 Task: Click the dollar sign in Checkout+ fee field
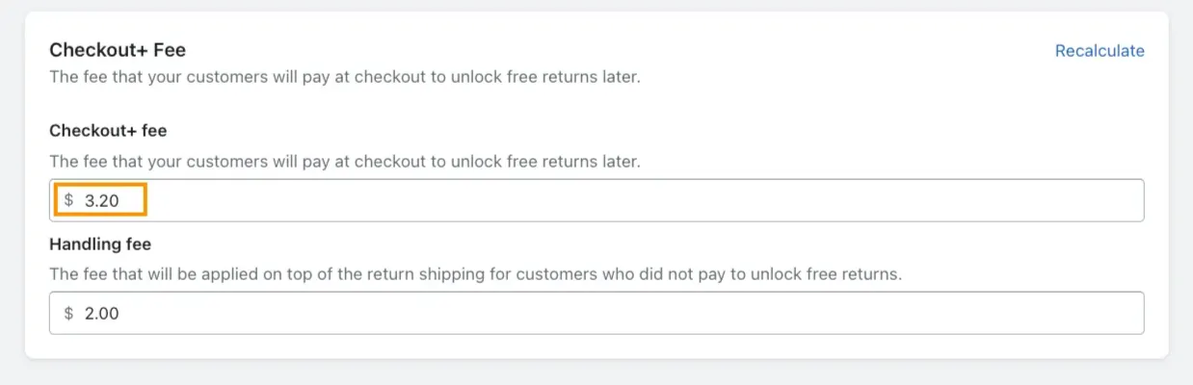[69, 200]
